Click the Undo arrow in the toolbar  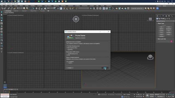tap(2, 8)
